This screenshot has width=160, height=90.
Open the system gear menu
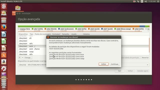[158, 1]
